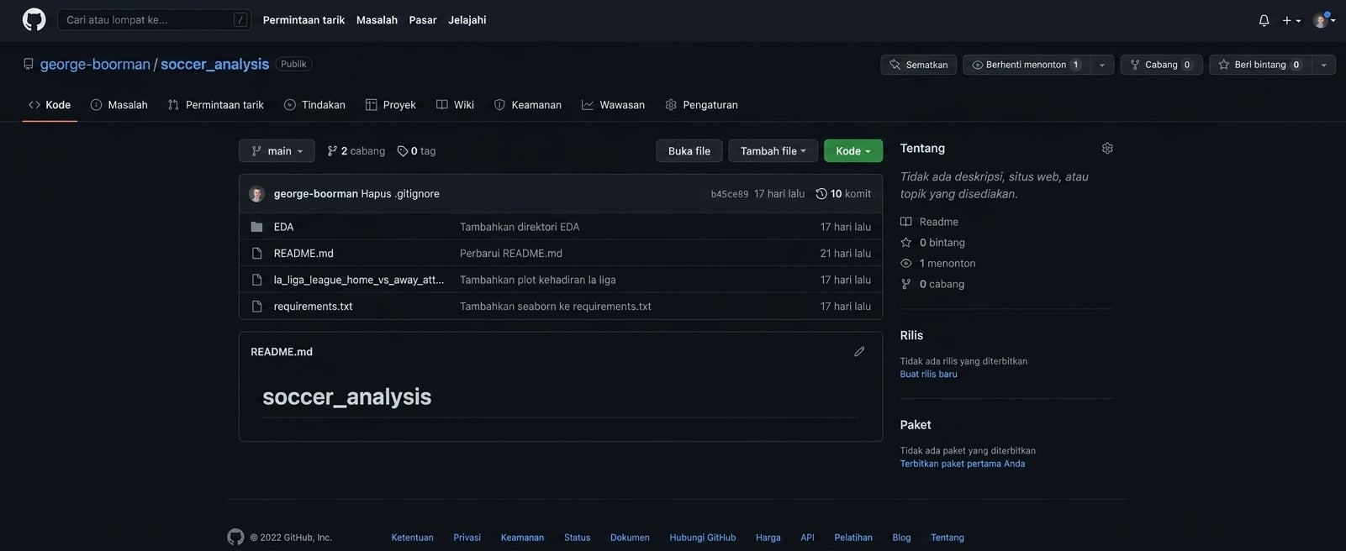Expand the watch options dropdown arrow
The width and height of the screenshot is (1346, 551).
[1102, 65]
